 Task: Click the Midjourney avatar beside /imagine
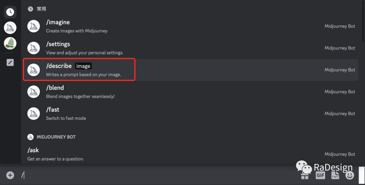[33, 26]
